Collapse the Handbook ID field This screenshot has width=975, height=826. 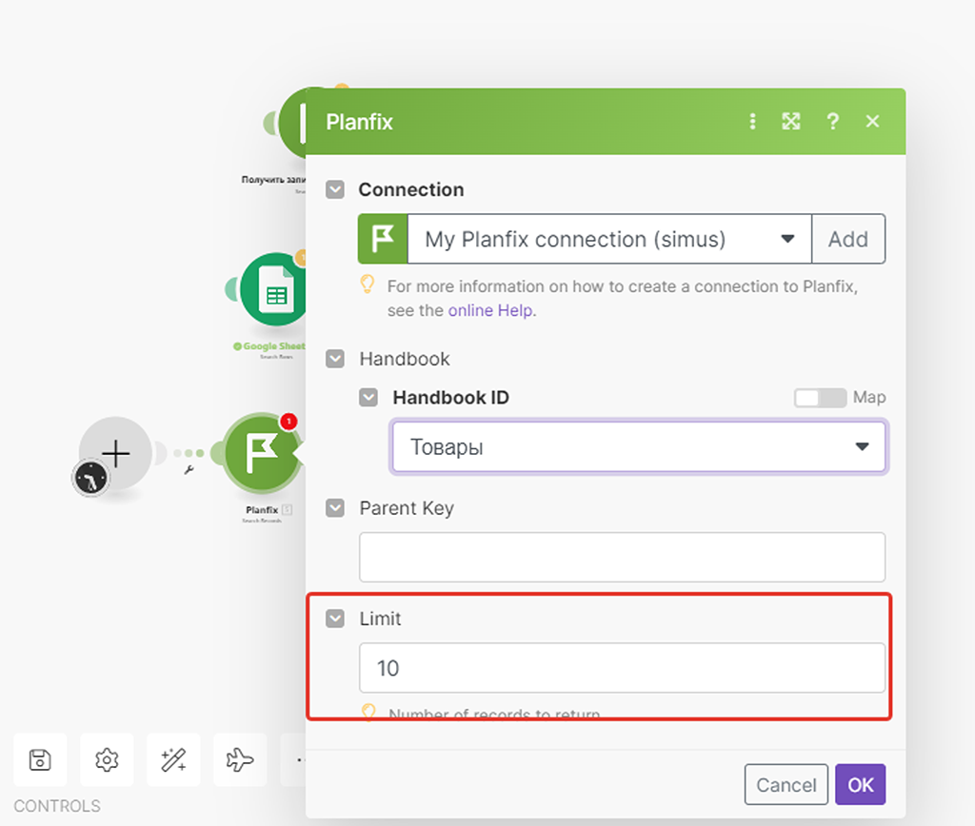(x=368, y=397)
